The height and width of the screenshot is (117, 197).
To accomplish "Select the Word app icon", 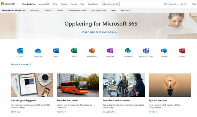I will (56, 51).
